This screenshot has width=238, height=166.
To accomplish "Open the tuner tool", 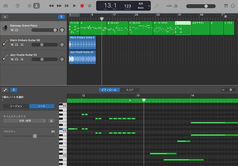I will (x=157, y=6).
